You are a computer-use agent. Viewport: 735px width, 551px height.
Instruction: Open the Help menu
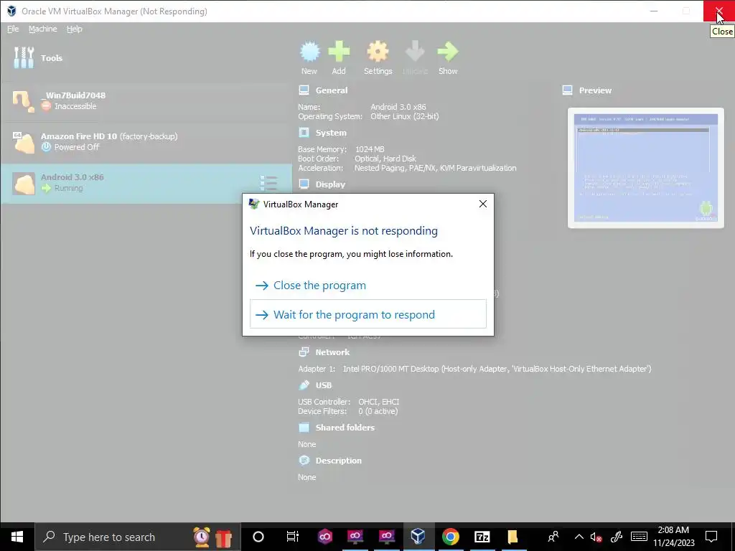pos(74,29)
